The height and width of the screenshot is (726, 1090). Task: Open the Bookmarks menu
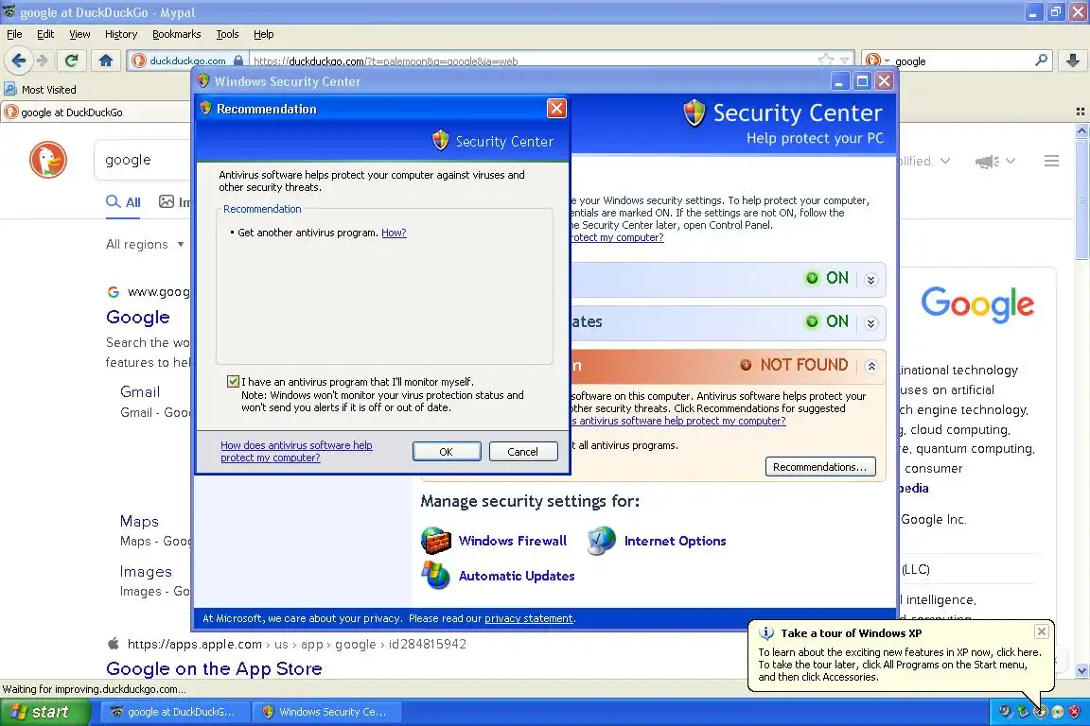[177, 34]
